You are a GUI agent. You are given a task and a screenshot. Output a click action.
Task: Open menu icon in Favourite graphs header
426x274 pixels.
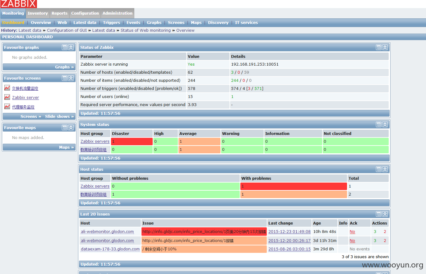point(65,47)
